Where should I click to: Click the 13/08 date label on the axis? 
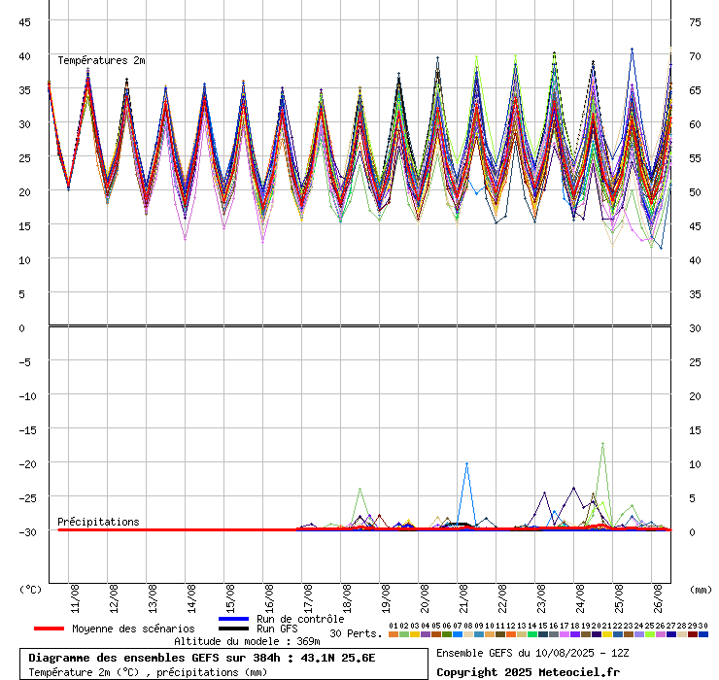click(x=153, y=598)
